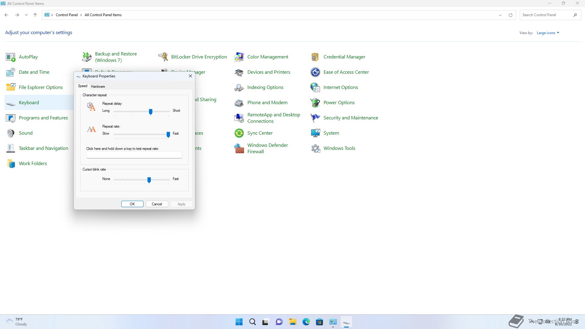The width and height of the screenshot is (585, 329).
Task: Open taskbar Search icon
Action: pyautogui.click(x=253, y=322)
